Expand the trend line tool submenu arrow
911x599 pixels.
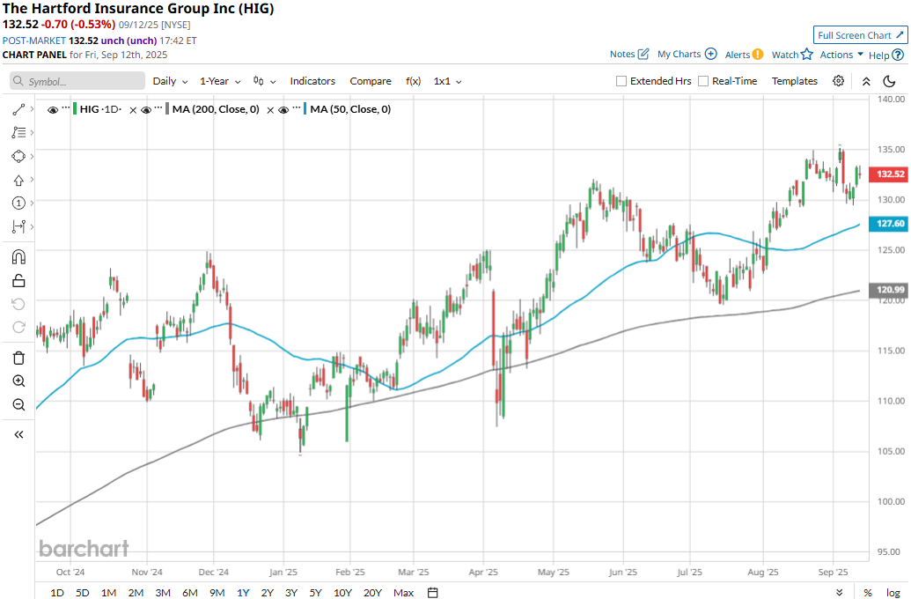[32, 109]
